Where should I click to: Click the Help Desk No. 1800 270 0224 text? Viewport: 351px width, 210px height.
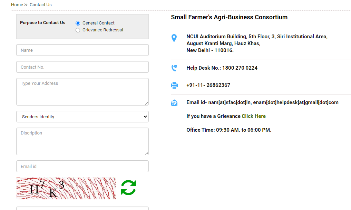[x=222, y=68]
